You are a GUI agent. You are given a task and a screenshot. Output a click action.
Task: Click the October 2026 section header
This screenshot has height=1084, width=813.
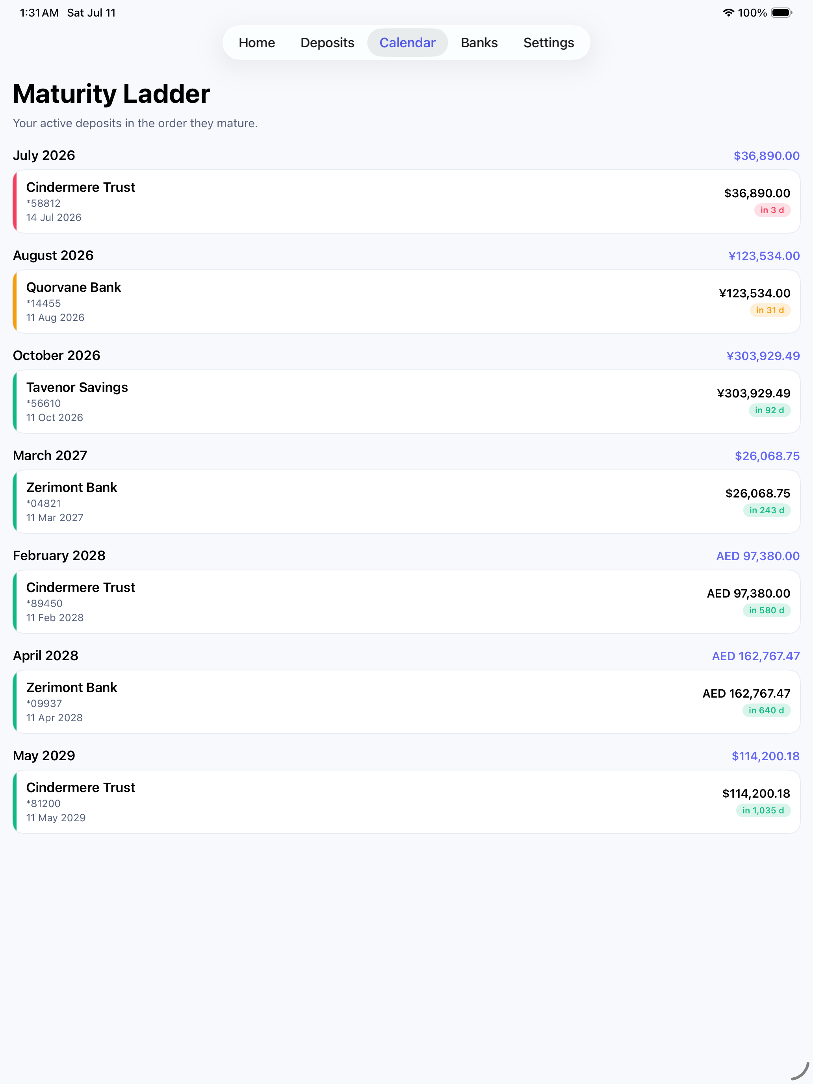56,355
